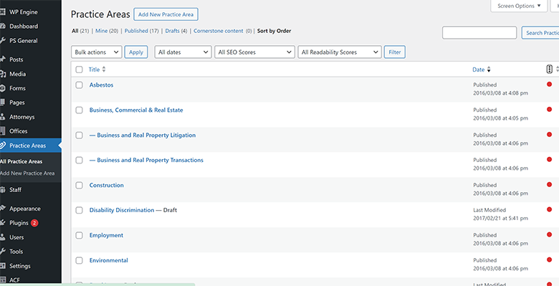559x286 pixels.
Task: Click the red SEO dot for Asbestos
Action: point(550,85)
